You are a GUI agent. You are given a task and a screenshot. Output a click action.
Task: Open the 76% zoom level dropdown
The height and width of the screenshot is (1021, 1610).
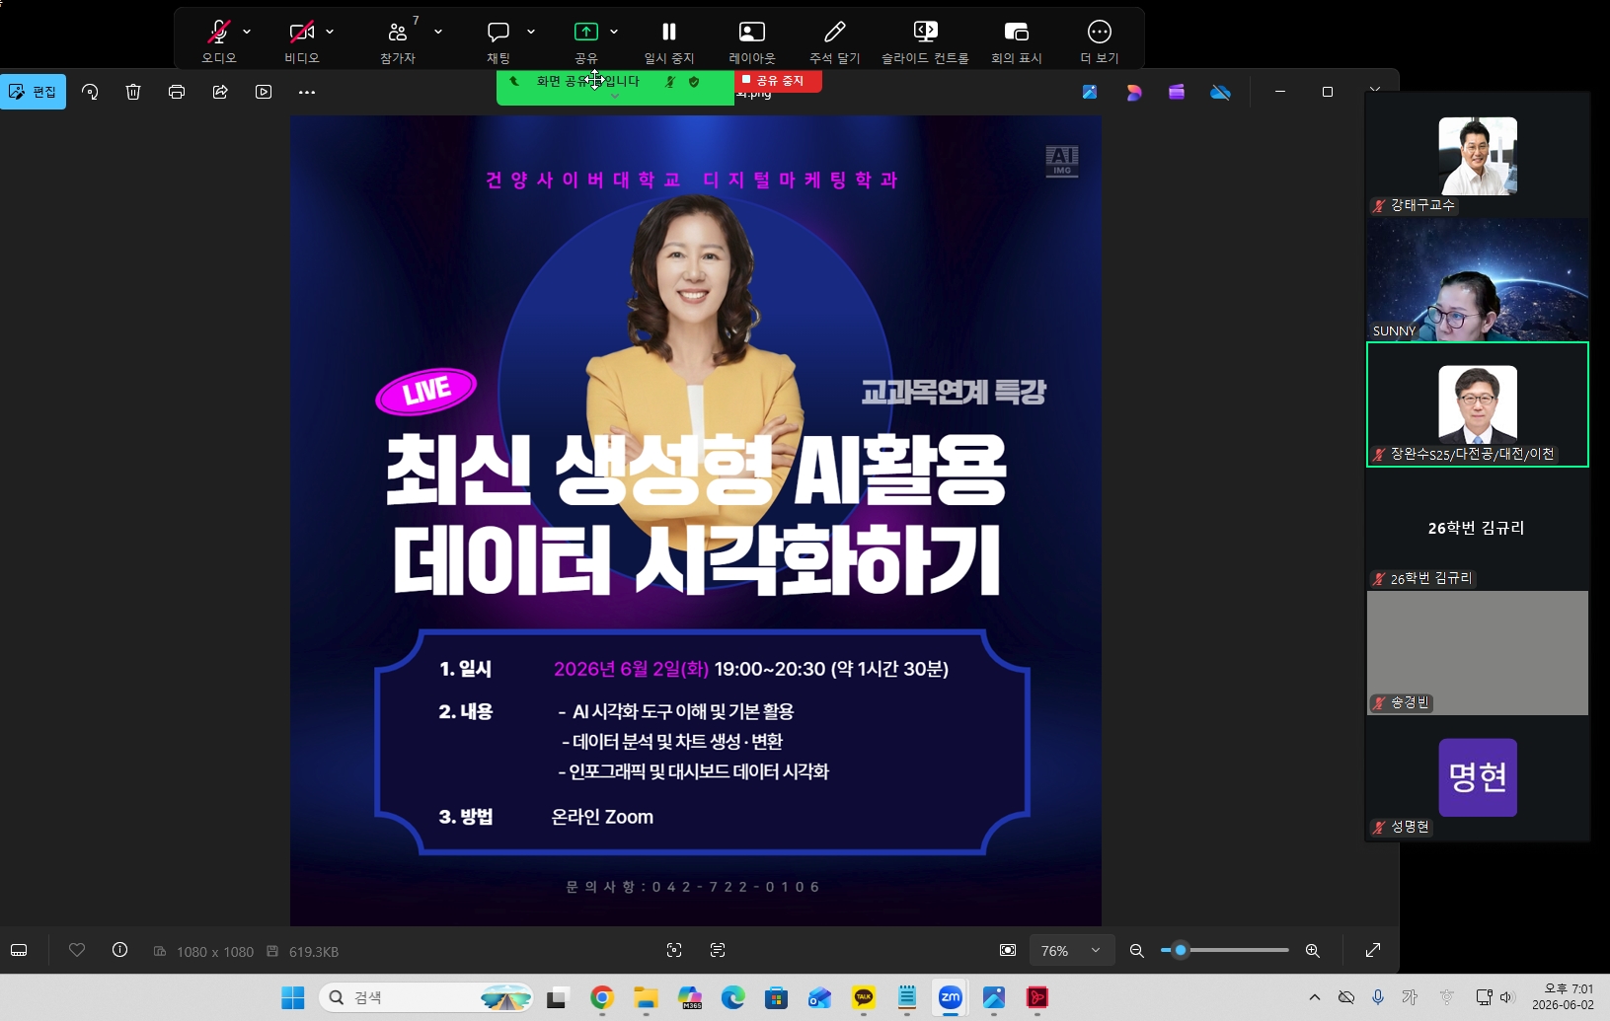pyautogui.click(x=1071, y=950)
